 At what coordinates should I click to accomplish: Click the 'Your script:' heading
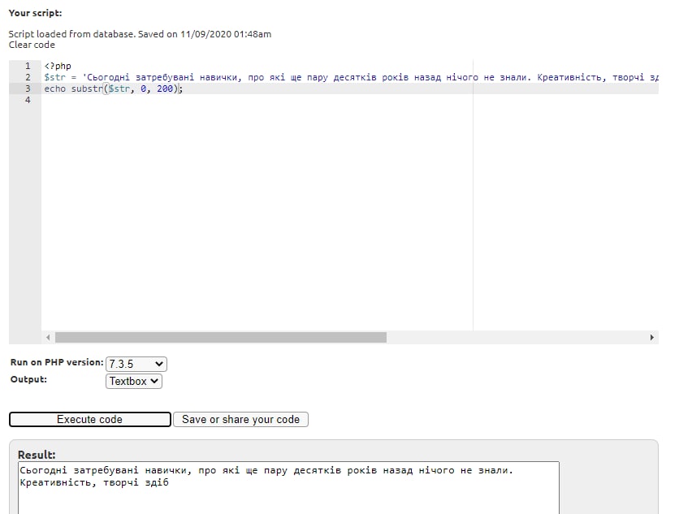pyautogui.click(x=35, y=13)
